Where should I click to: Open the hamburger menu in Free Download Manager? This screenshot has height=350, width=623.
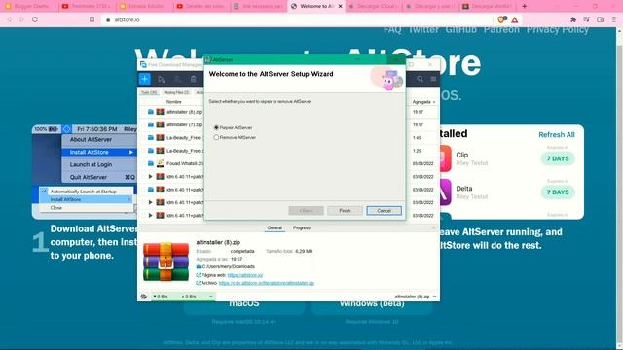[433, 79]
